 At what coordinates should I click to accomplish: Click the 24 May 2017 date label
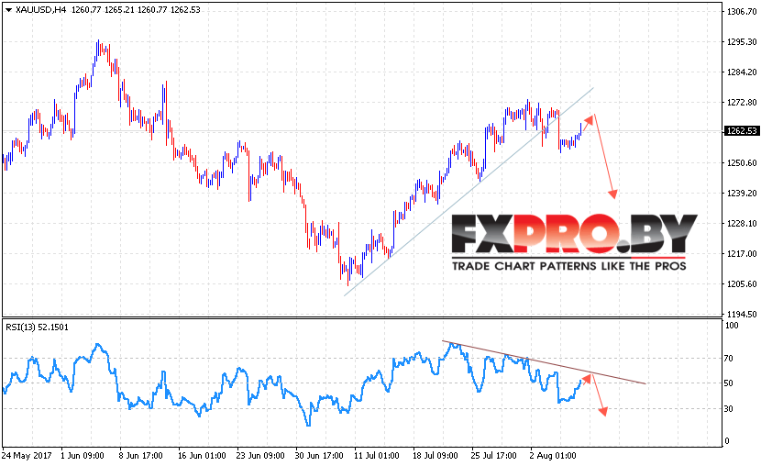coord(27,456)
